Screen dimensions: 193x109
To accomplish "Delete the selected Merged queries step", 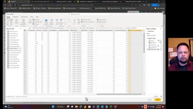I will (148, 49).
